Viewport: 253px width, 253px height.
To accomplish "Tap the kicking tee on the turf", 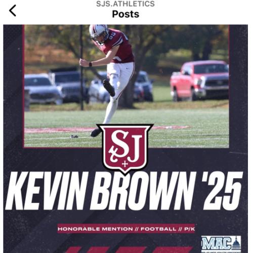I will (x=74, y=136).
